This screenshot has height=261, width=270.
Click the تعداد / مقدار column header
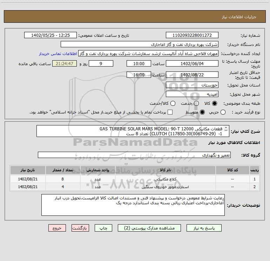[x=63, y=170]
